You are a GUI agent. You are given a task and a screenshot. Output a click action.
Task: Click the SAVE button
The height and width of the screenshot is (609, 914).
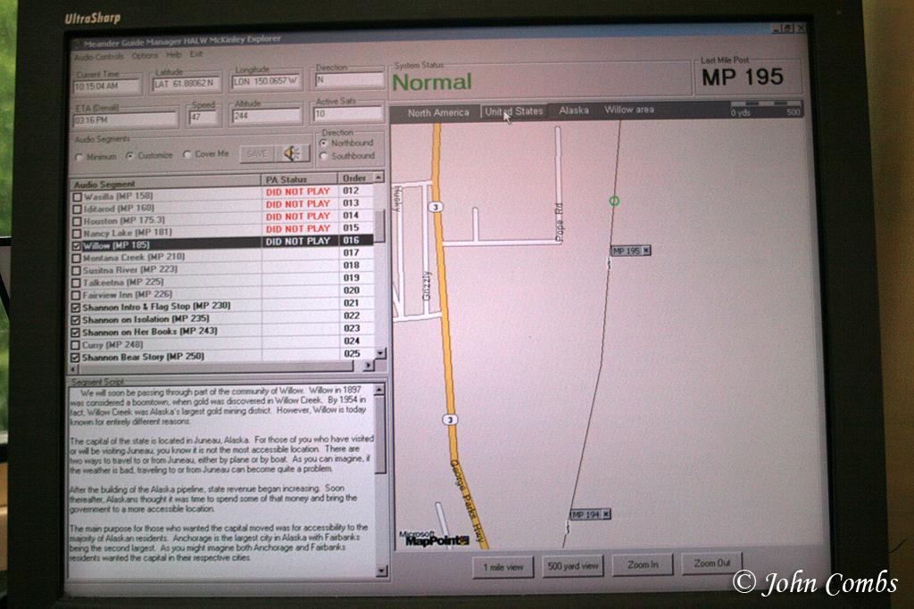(x=257, y=153)
